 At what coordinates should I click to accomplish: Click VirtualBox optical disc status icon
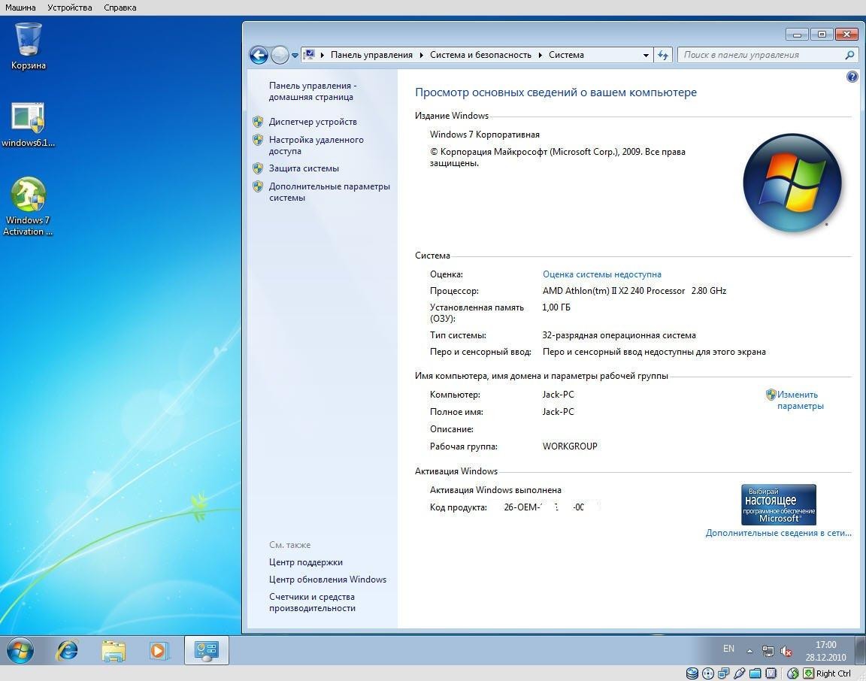pos(708,673)
